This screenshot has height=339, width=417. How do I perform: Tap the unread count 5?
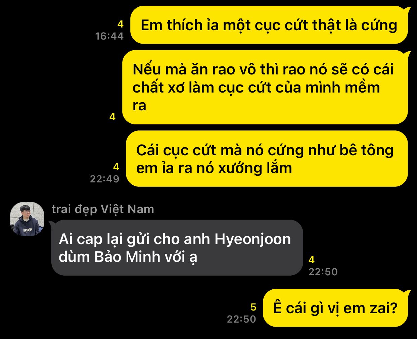tap(253, 307)
